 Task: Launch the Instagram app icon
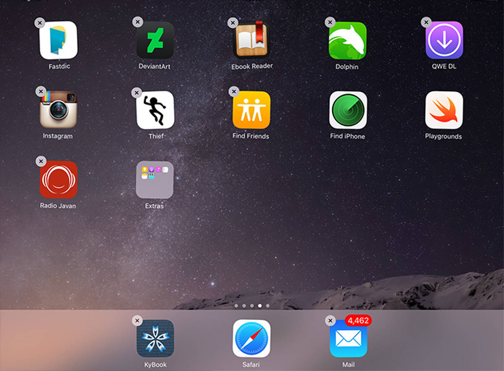pos(58,110)
